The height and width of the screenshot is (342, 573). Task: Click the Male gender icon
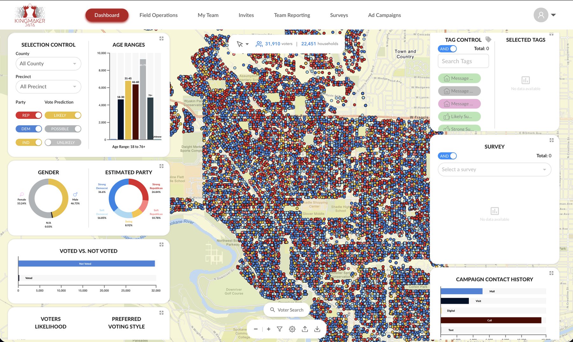pos(75,194)
